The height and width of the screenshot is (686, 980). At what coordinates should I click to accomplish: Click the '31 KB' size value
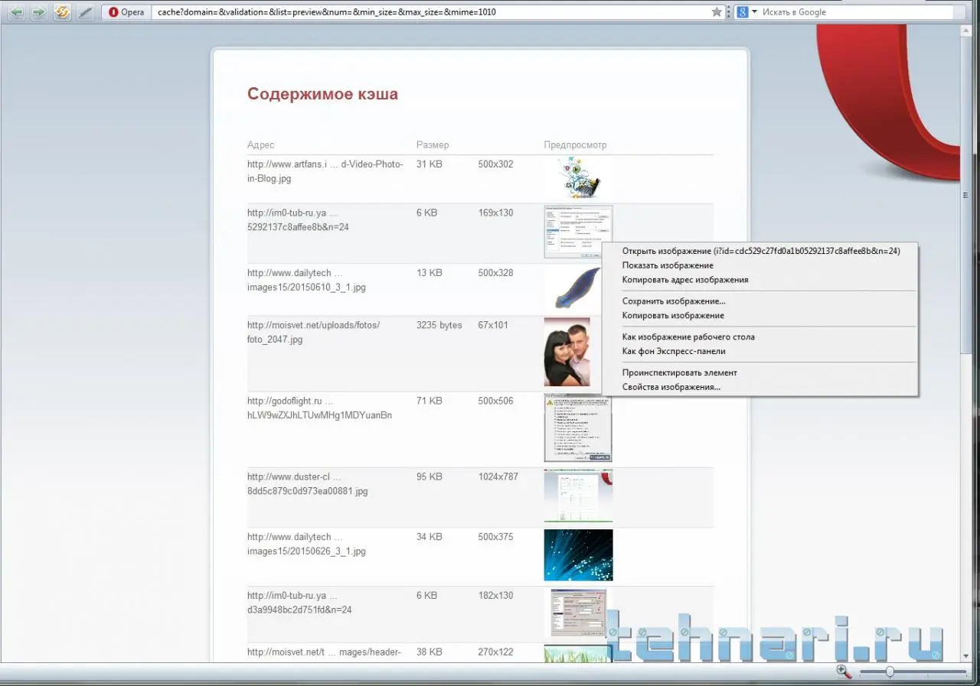pos(430,164)
